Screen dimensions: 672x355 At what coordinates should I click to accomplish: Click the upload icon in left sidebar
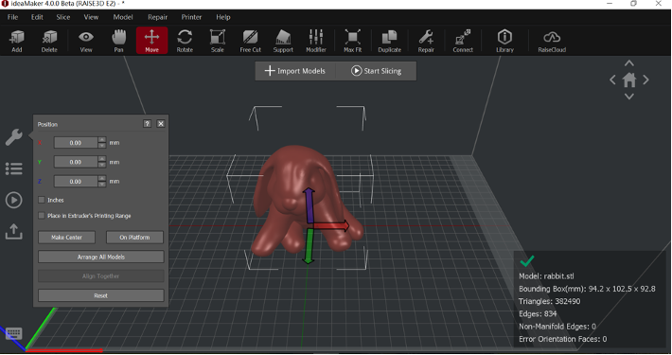click(13, 232)
